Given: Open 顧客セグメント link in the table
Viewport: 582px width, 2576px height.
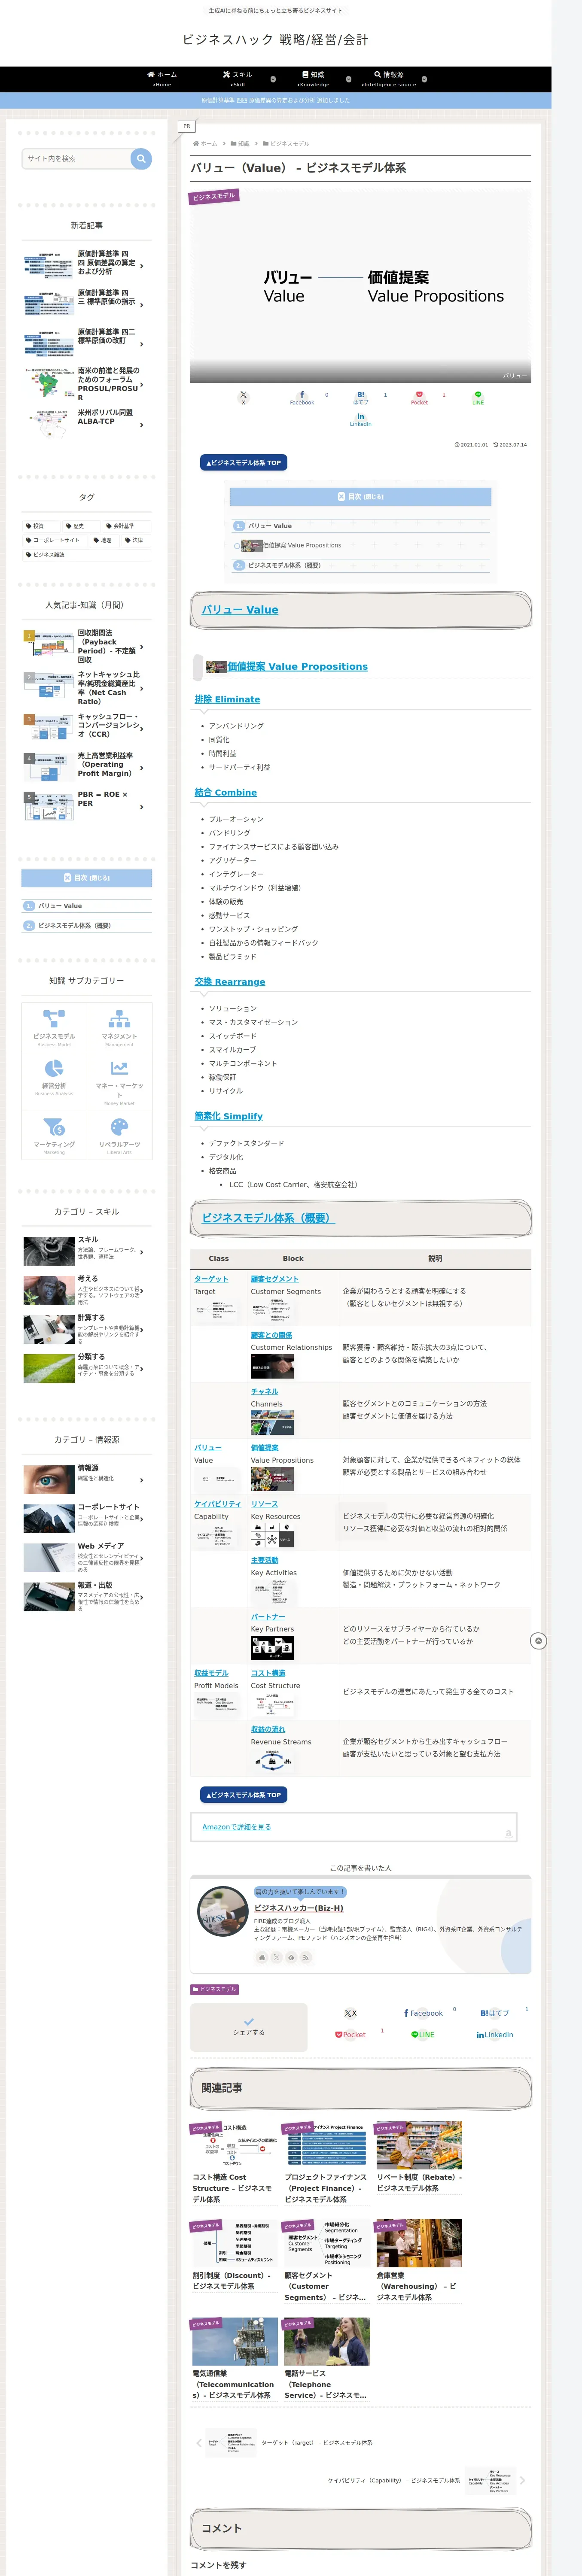Looking at the screenshot, I should (274, 1279).
